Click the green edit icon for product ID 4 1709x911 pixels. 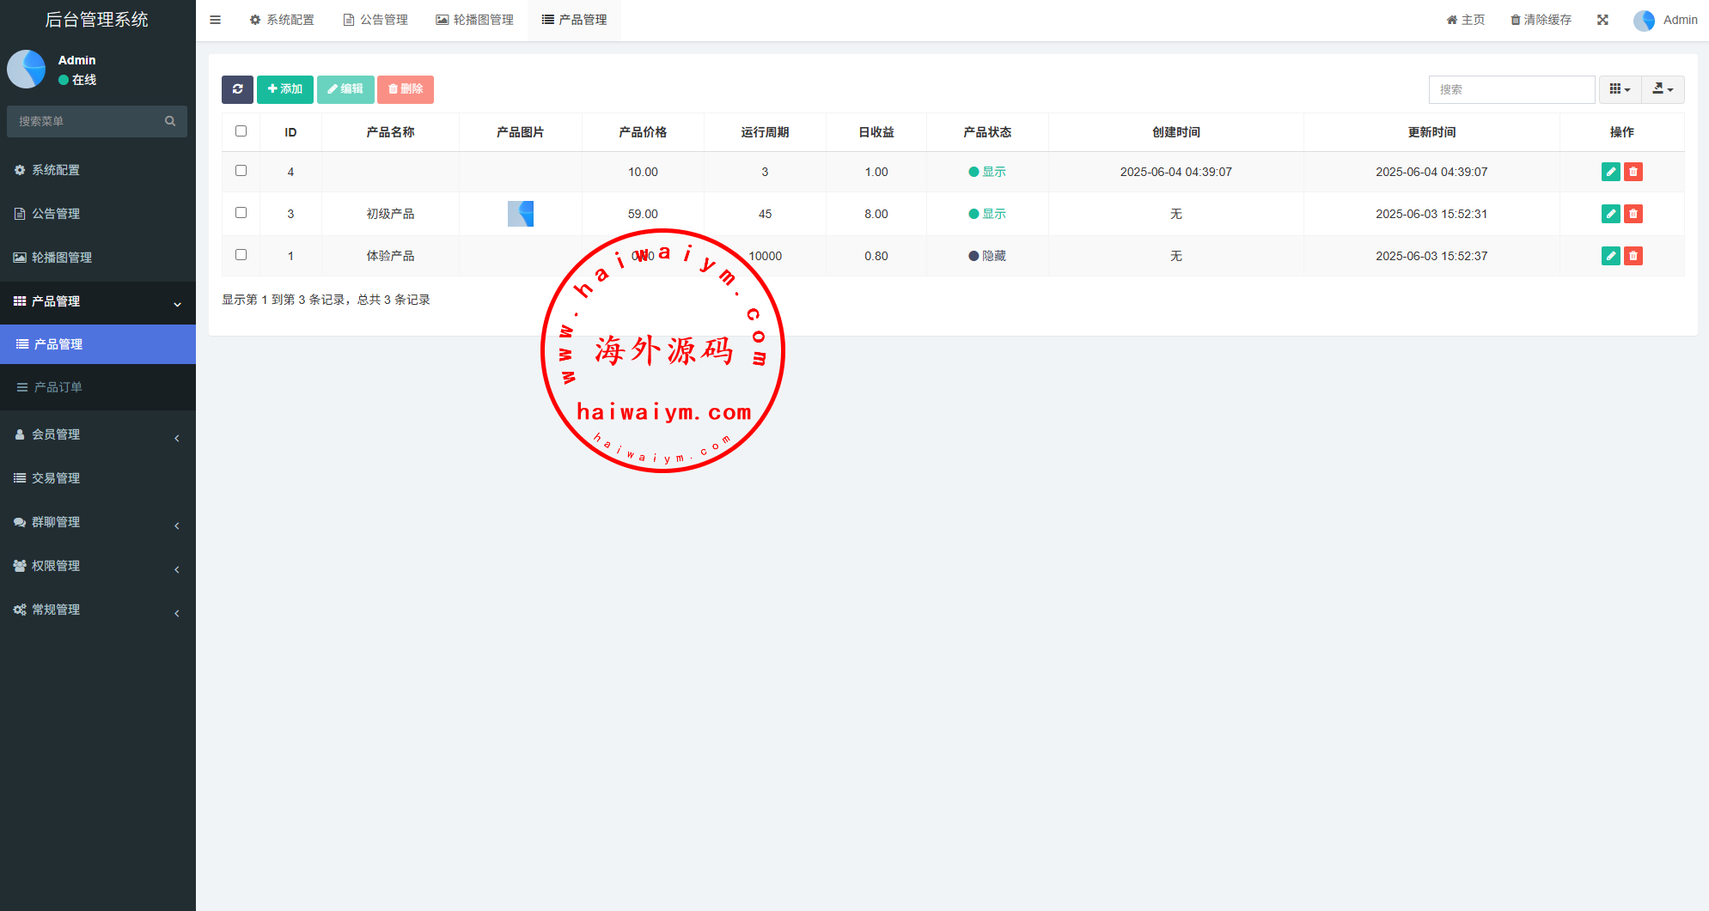(1610, 172)
